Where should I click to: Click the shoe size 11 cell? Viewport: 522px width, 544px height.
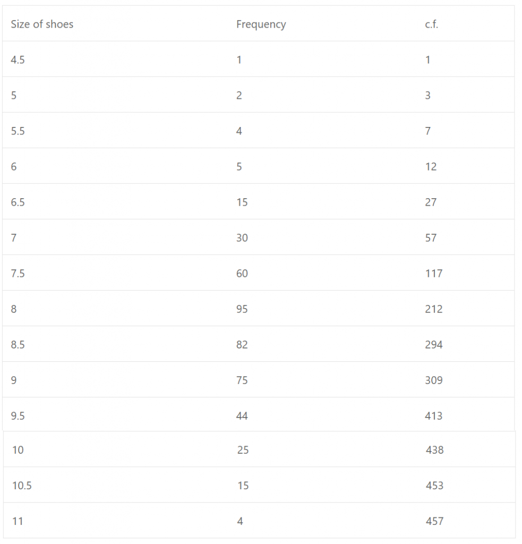pos(18,521)
